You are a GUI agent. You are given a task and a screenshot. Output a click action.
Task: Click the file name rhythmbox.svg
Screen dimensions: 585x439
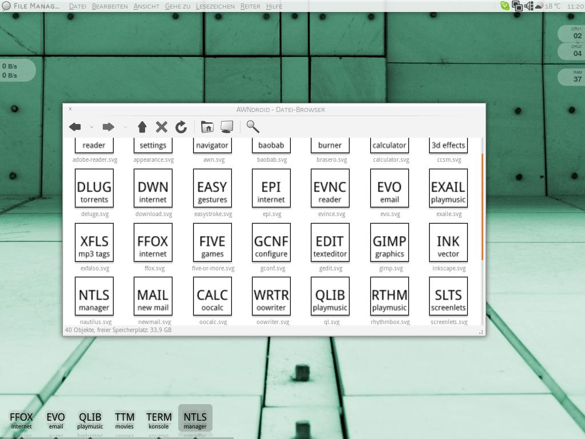point(390,322)
